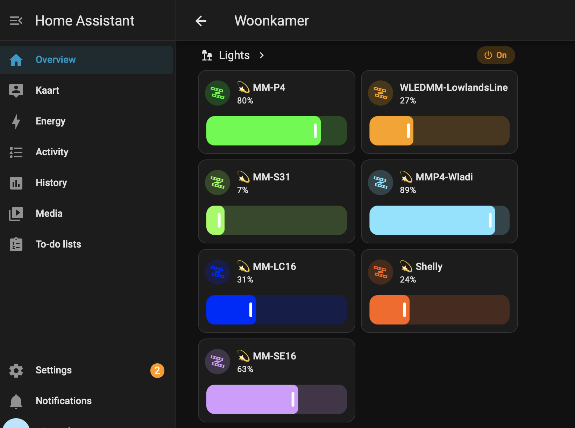Open MMP4-Wladi light details by name
The height and width of the screenshot is (428, 575).
[x=444, y=177]
